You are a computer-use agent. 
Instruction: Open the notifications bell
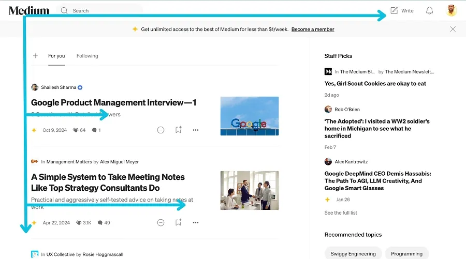coord(429,10)
